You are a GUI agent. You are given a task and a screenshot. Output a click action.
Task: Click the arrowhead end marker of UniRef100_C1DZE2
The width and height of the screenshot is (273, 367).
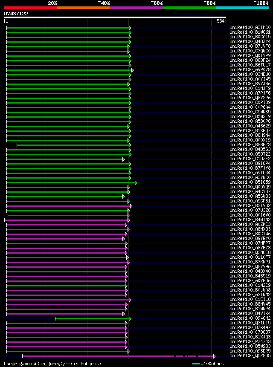124,159
